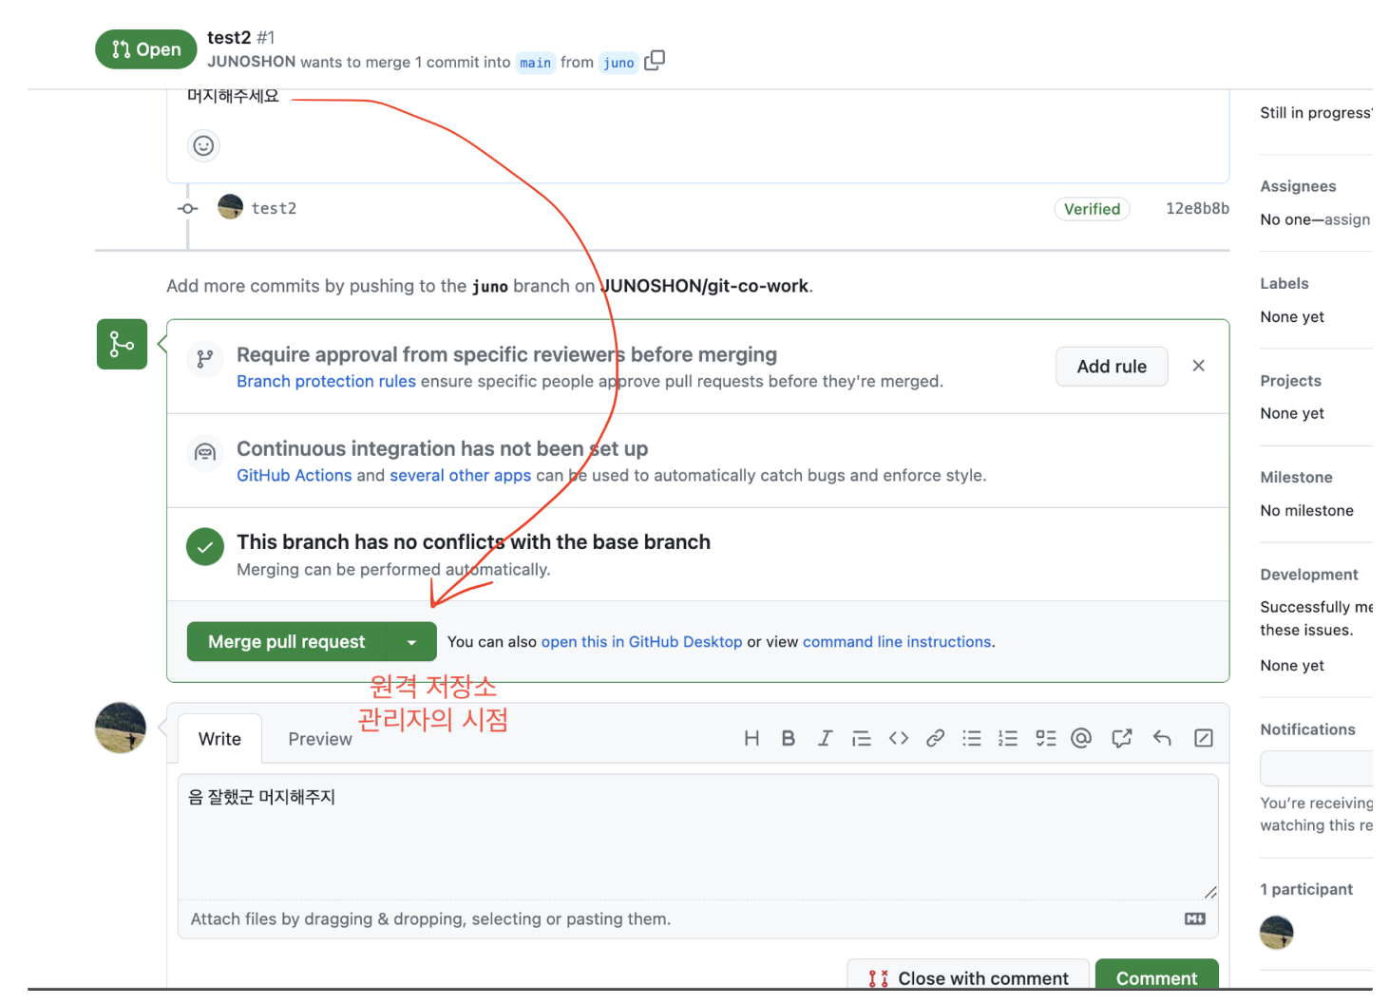Open the Milestone sidebar section
1389x1003 pixels.
click(x=1296, y=477)
